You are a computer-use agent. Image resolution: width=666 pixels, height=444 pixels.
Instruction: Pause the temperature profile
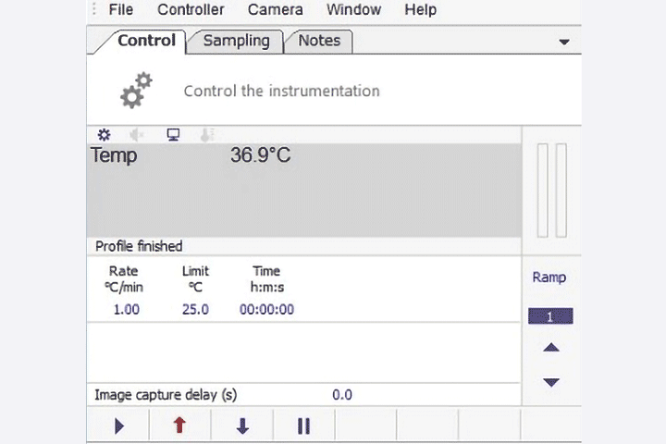click(x=303, y=425)
